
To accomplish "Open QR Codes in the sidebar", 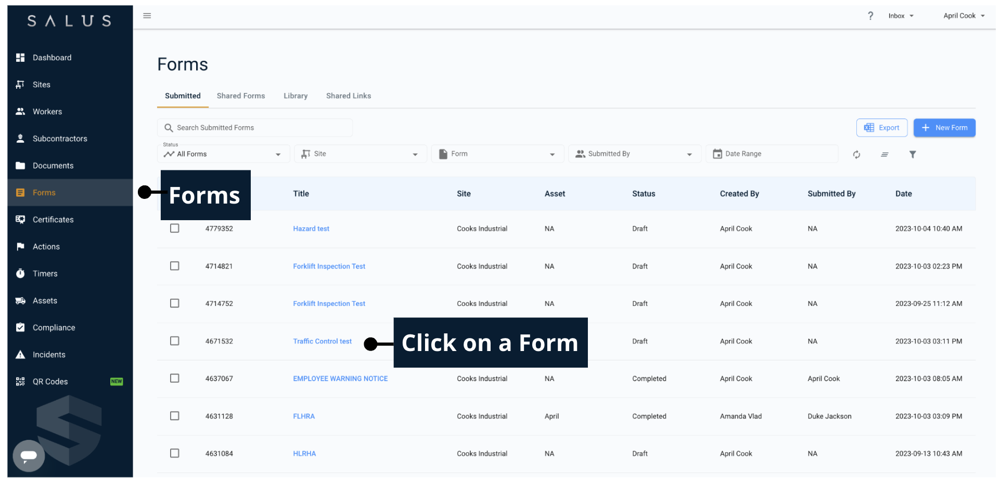I will pyautogui.click(x=50, y=382).
